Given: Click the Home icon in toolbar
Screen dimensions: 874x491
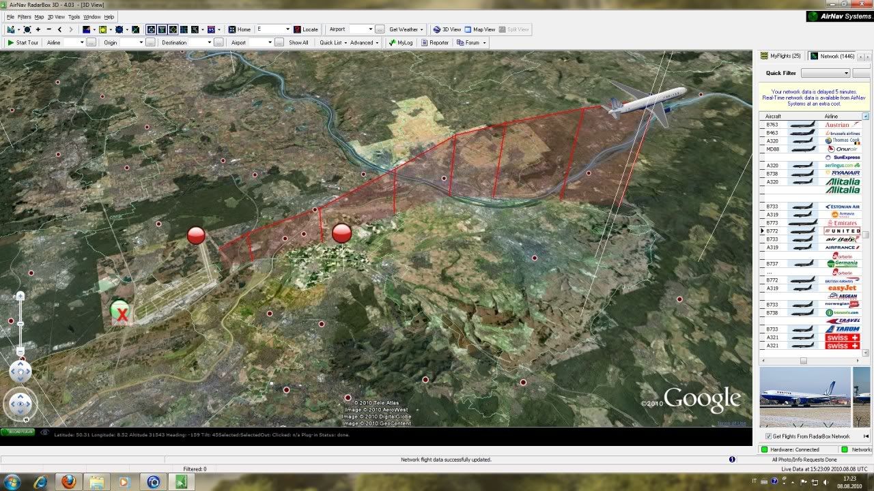Looking at the screenshot, I should tap(232, 29).
